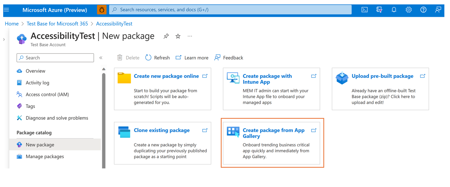Mark page as favorite with star
This screenshot has height=187, width=450.
pyautogui.click(x=178, y=36)
